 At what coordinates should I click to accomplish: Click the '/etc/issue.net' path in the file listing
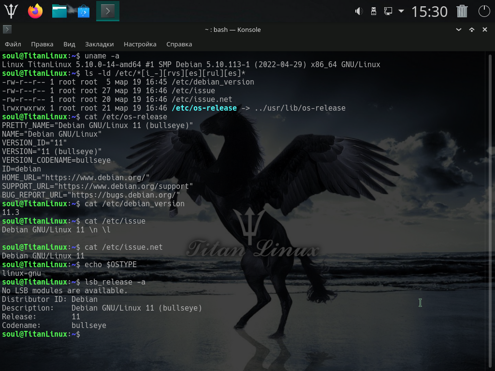pyautogui.click(x=202, y=100)
